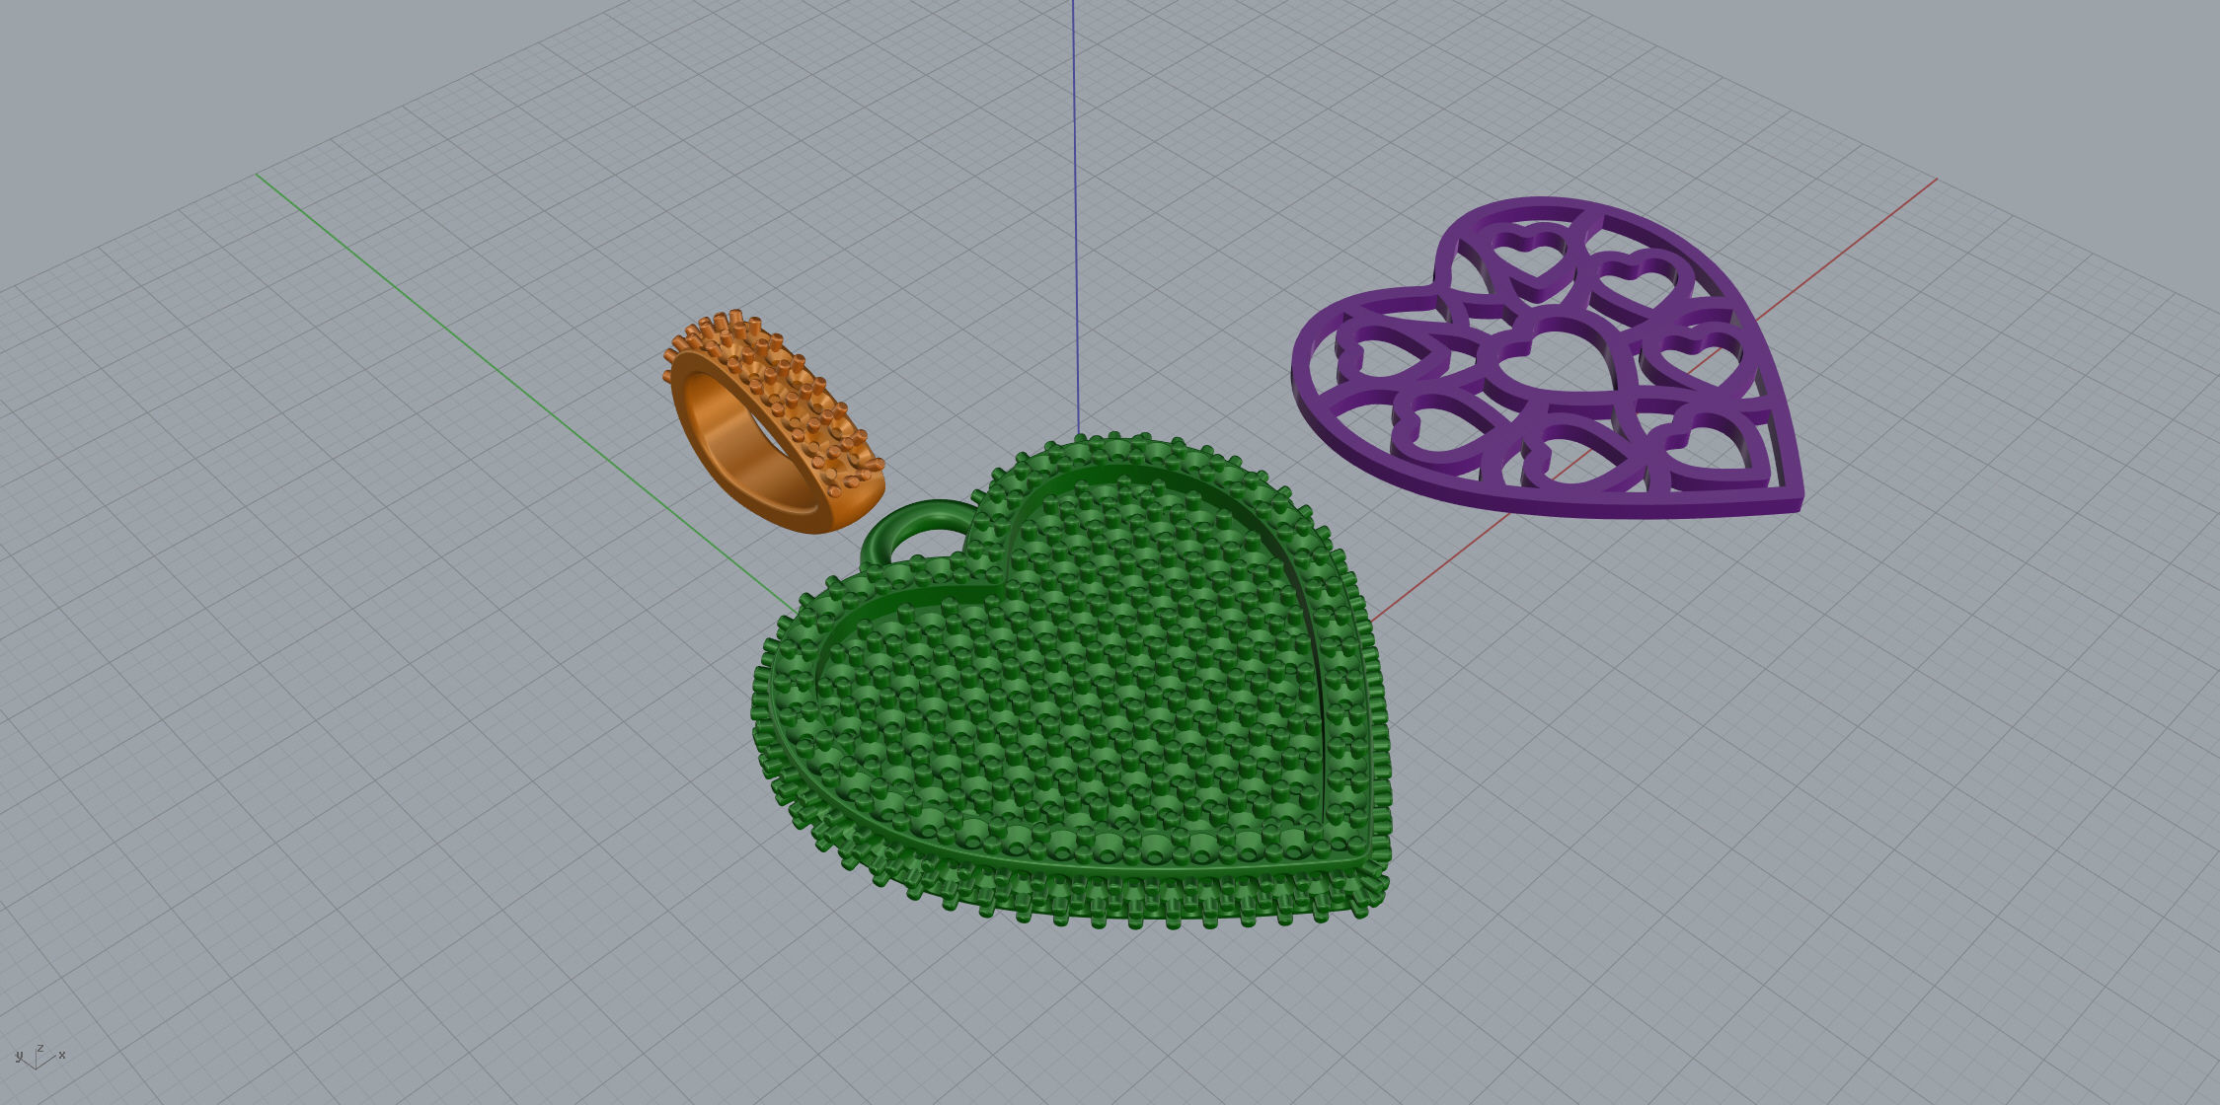Select the green studded heart pendant

[x=1072, y=681]
